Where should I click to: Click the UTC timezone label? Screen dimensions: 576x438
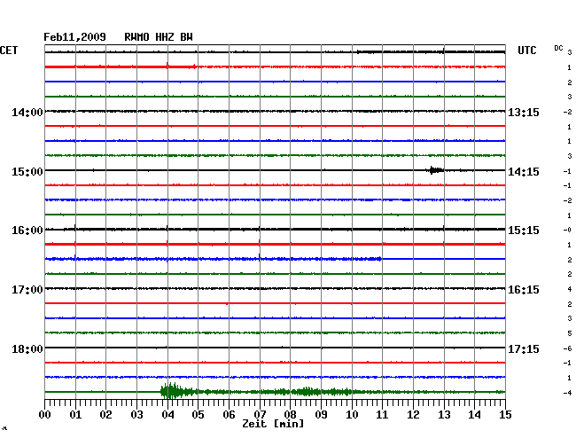(x=526, y=51)
